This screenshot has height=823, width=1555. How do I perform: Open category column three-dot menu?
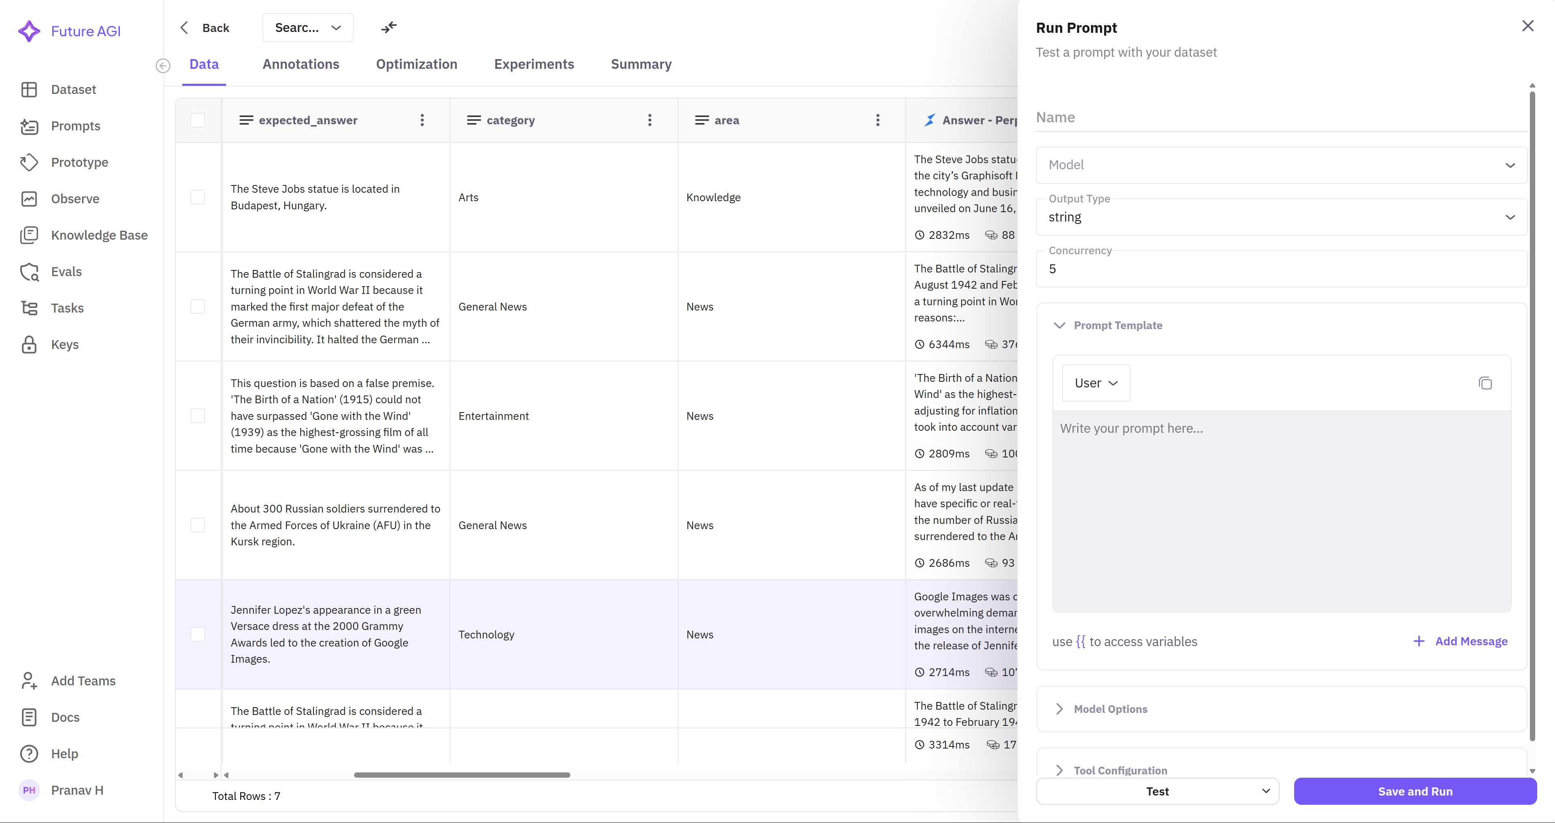point(650,120)
